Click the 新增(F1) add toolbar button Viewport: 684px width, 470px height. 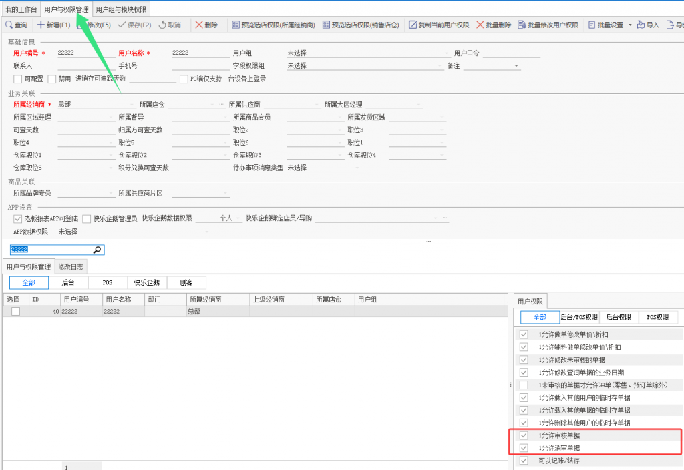[x=53, y=25]
